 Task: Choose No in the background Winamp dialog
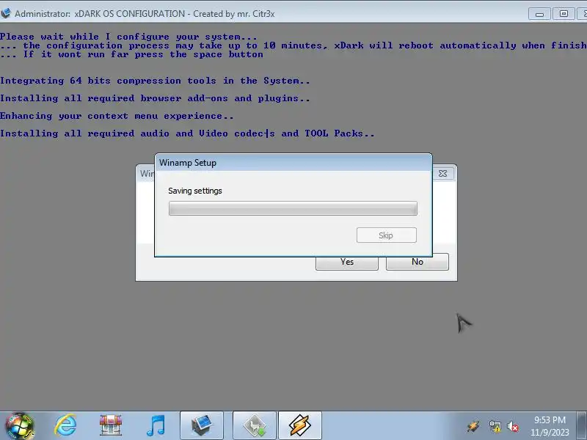click(418, 262)
